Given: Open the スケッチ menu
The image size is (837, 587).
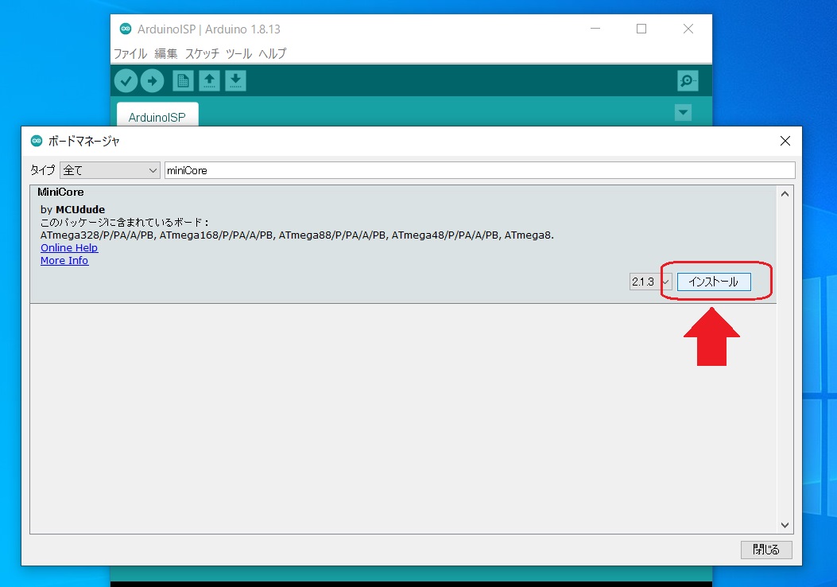Looking at the screenshot, I should point(202,54).
